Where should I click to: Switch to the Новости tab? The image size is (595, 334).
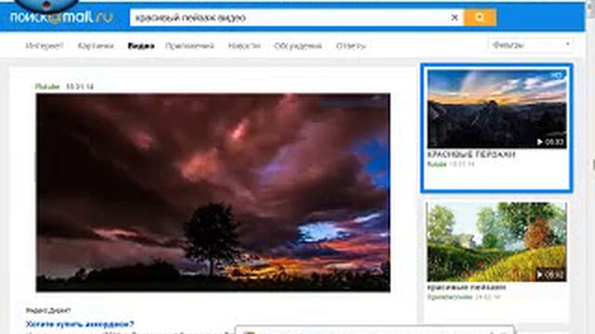click(244, 45)
